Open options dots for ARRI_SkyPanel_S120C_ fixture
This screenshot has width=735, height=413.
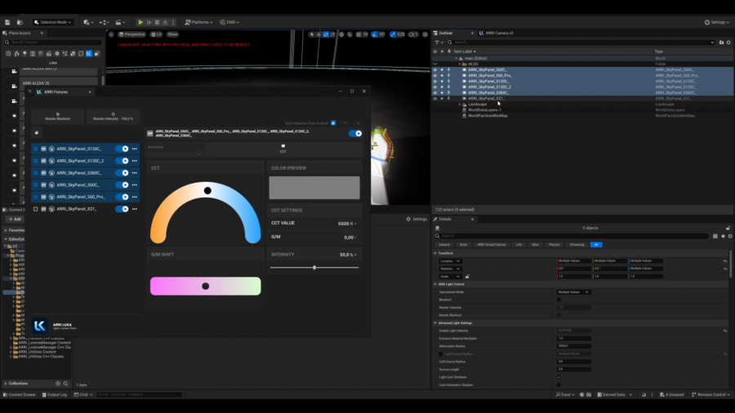(135, 149)
